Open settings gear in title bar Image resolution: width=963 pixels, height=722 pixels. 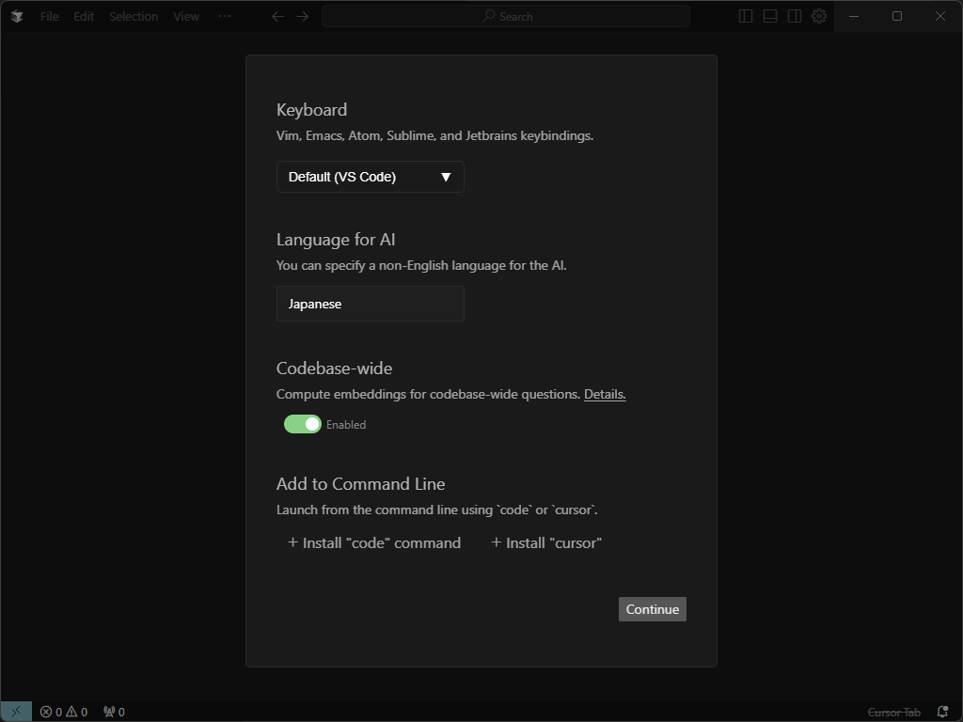(819, 17)
